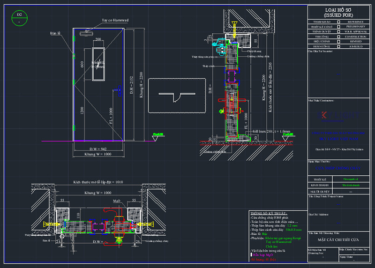Image resolution: width=375 pixels, height=268 pixels.
Task: Check the HOÀN CÔNG as-build checkbox
Action: click(x=339, y=46)
